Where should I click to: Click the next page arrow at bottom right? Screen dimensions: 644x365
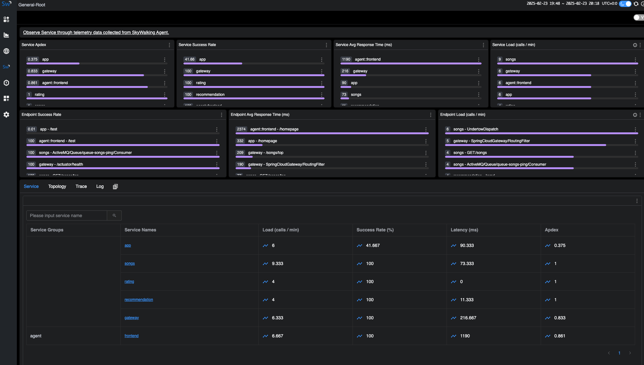[630, 353]
